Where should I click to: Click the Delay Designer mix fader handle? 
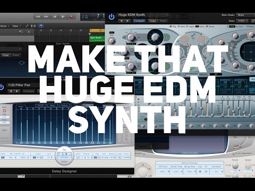pos(126,138)
